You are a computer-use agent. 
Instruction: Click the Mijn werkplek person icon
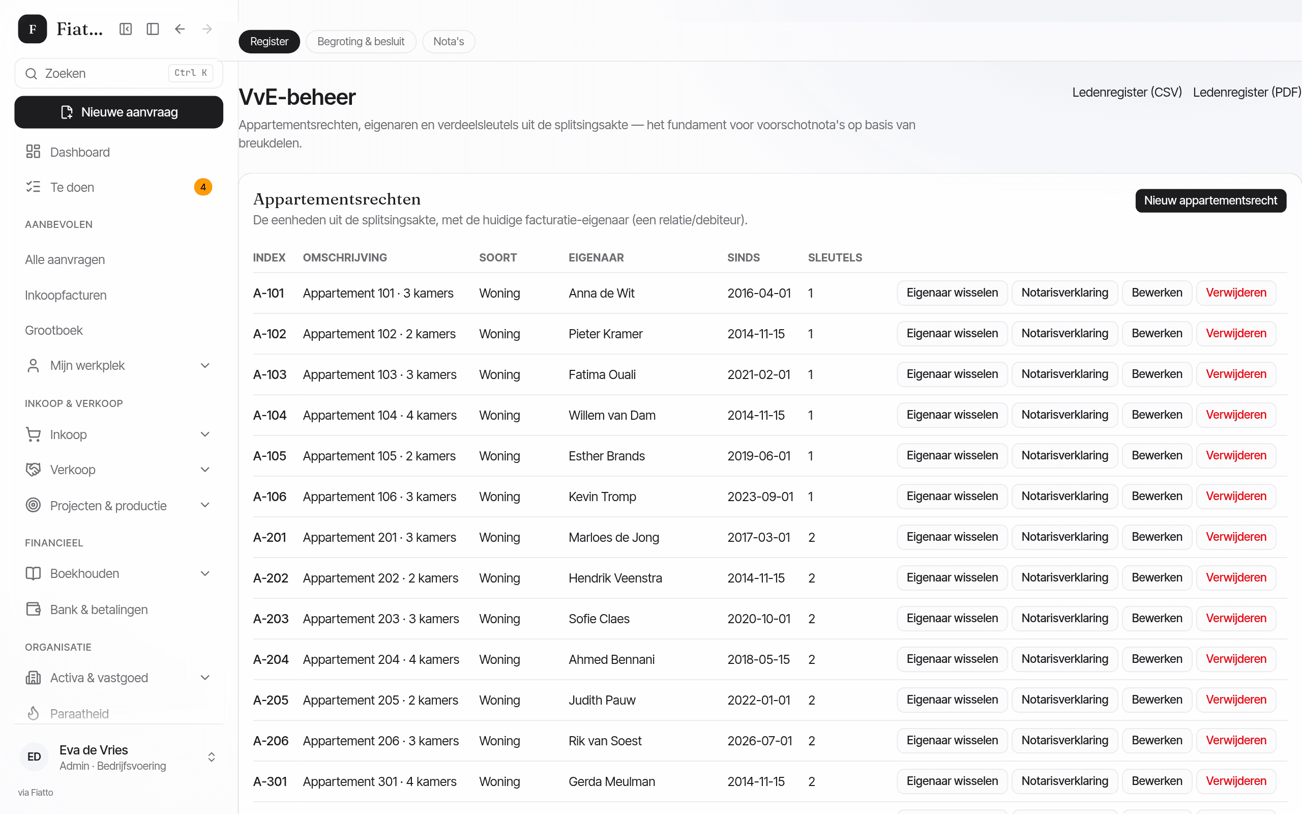34,366
